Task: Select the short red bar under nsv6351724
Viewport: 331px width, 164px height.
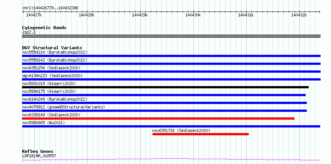Action: click(200, 134)
